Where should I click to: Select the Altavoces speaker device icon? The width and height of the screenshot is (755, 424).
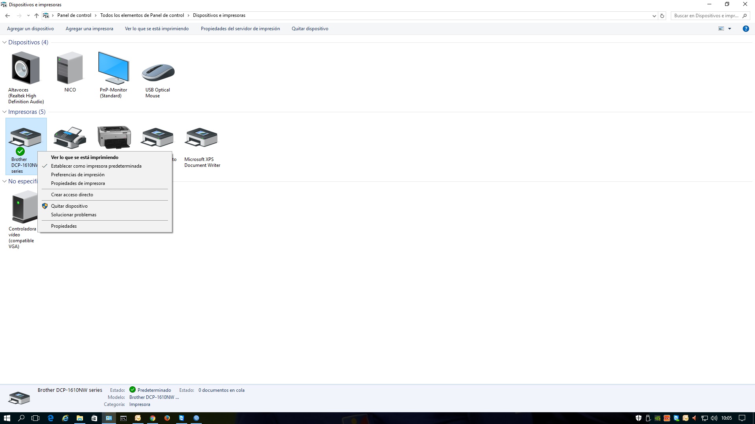pyautogui.click(x=26, y=69)
